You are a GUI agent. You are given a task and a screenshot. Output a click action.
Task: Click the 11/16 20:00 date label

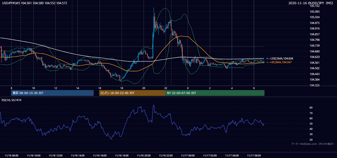click(144, 156)
